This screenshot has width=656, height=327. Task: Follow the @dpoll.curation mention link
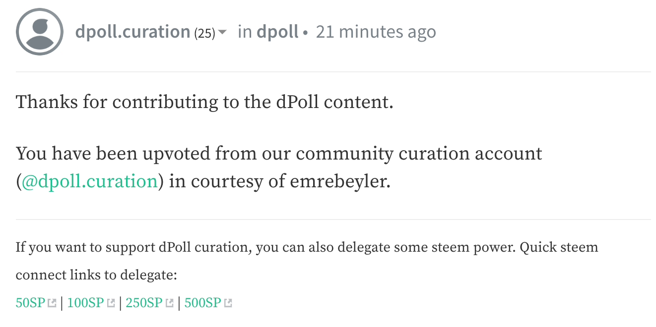89,182
